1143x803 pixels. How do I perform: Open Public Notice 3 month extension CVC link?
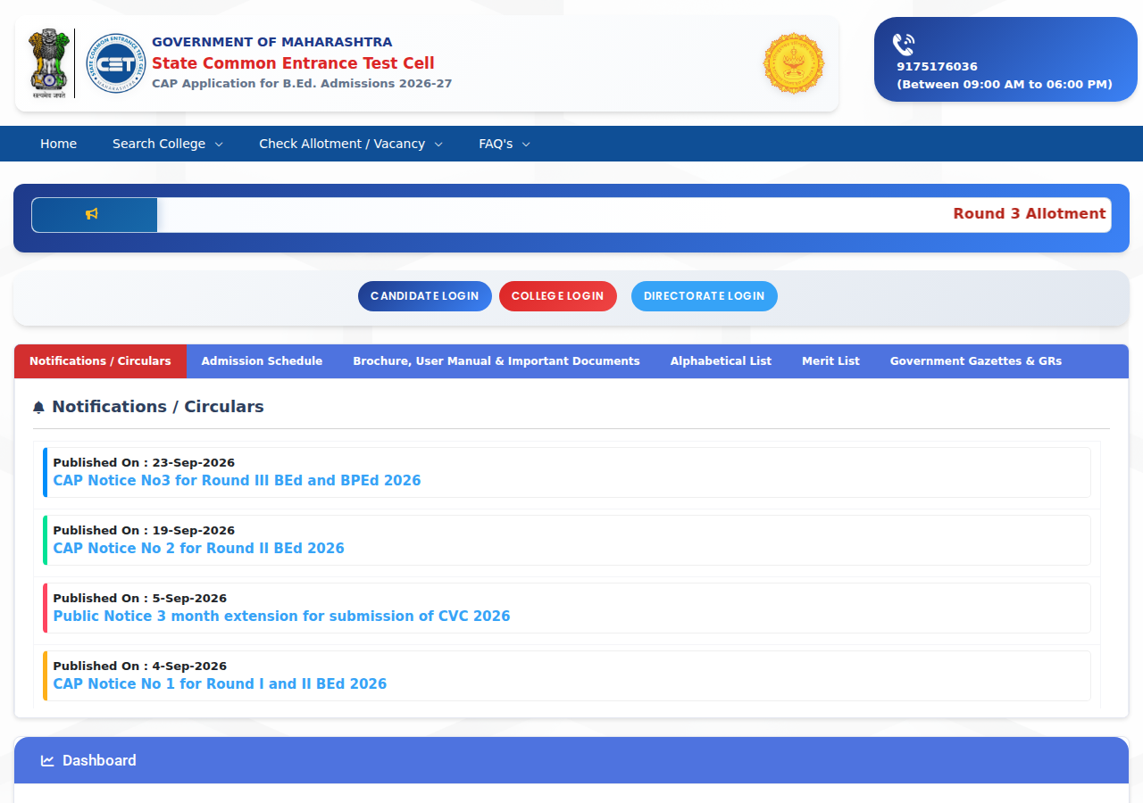point(281,617)
